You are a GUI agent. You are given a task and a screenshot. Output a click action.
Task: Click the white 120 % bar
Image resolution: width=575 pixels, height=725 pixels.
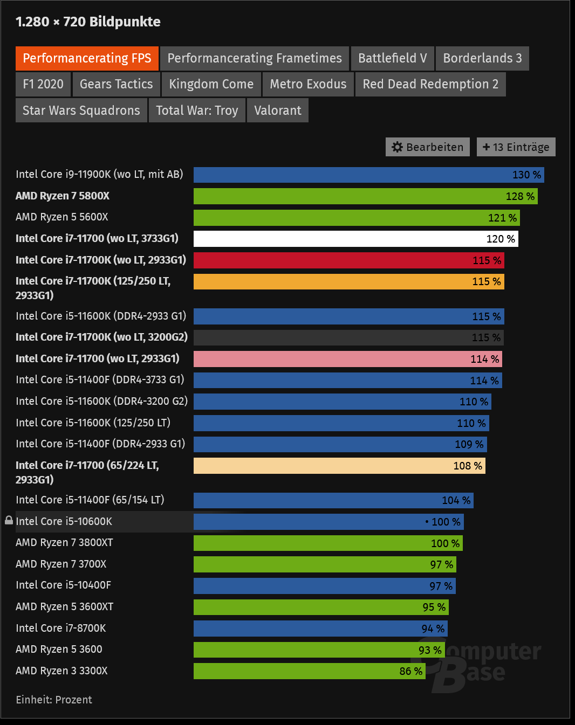coord(356,239)
